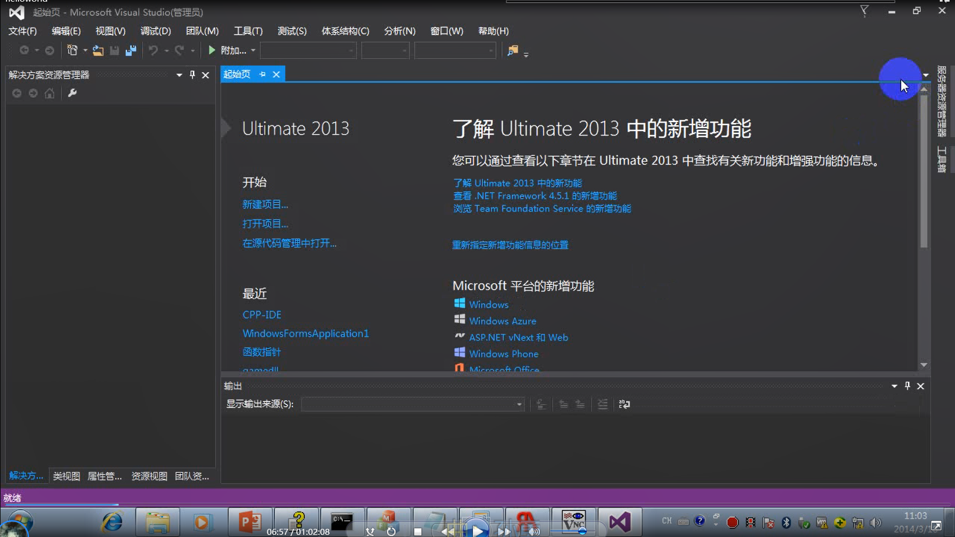
Task: Switch to the 属性管... tab
Action: click(x=105, y=476)
